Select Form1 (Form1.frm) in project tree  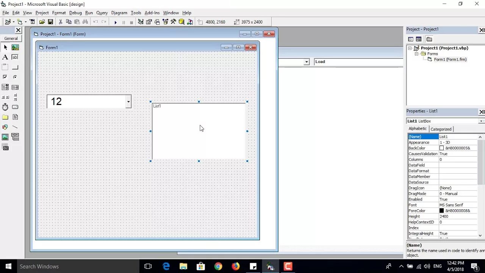click(450, 60)
